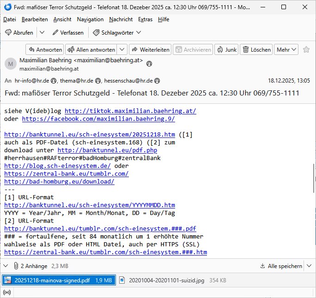Open the Extras menu
Screen dimensions: 316x298
click(x=145, y=19)
